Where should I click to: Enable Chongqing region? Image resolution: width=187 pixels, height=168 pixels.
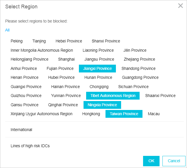(x=99, y=87)
